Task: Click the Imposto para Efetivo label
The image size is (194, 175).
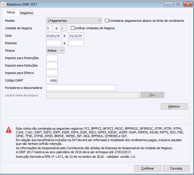Action: (x=19, y=73)
